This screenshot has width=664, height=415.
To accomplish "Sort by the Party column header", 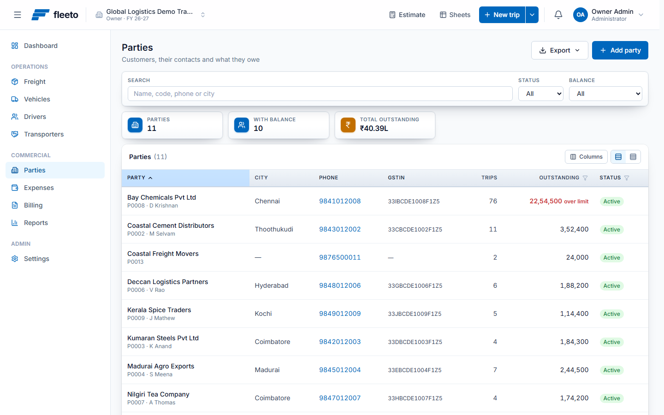I will 185,178.
